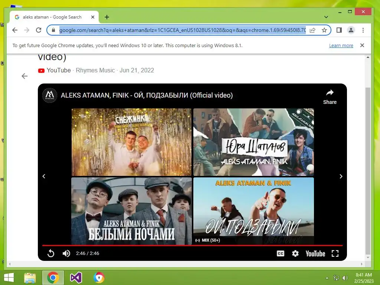Close the aleks ataman Google Search tab
Screen dimensions: 380x285
click(x=92, y=17)
